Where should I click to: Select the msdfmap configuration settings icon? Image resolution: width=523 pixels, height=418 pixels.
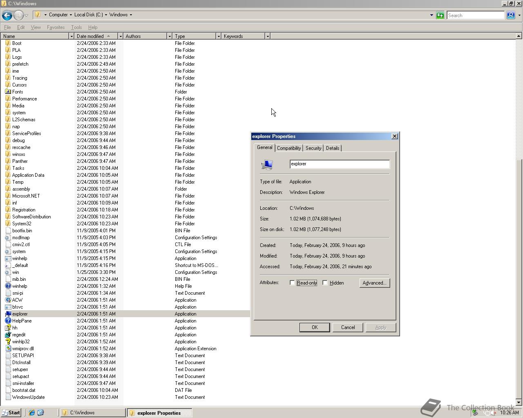pos(8,238)
